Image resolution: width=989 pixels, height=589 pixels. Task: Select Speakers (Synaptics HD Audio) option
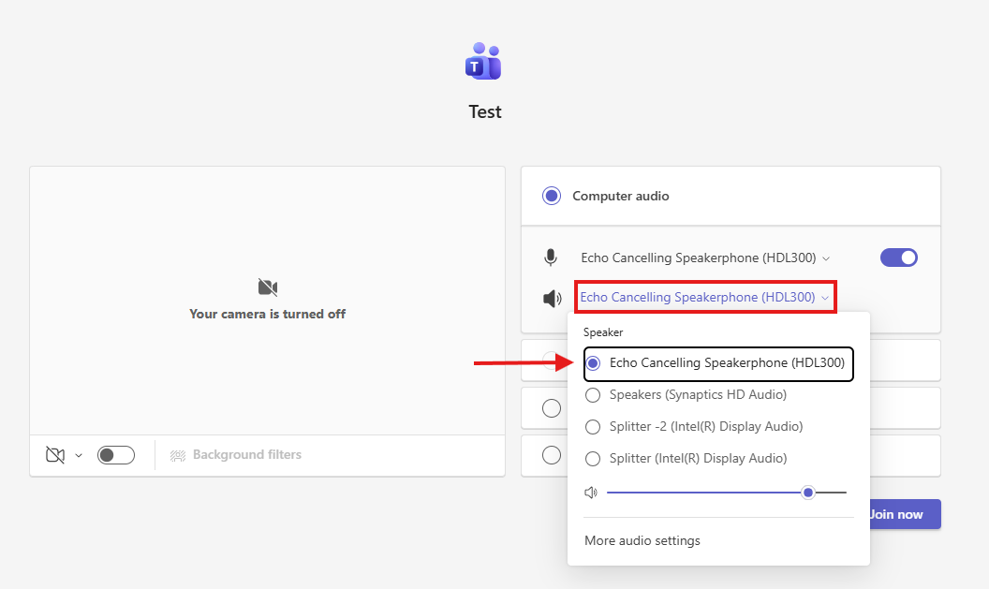click(686, 395)
